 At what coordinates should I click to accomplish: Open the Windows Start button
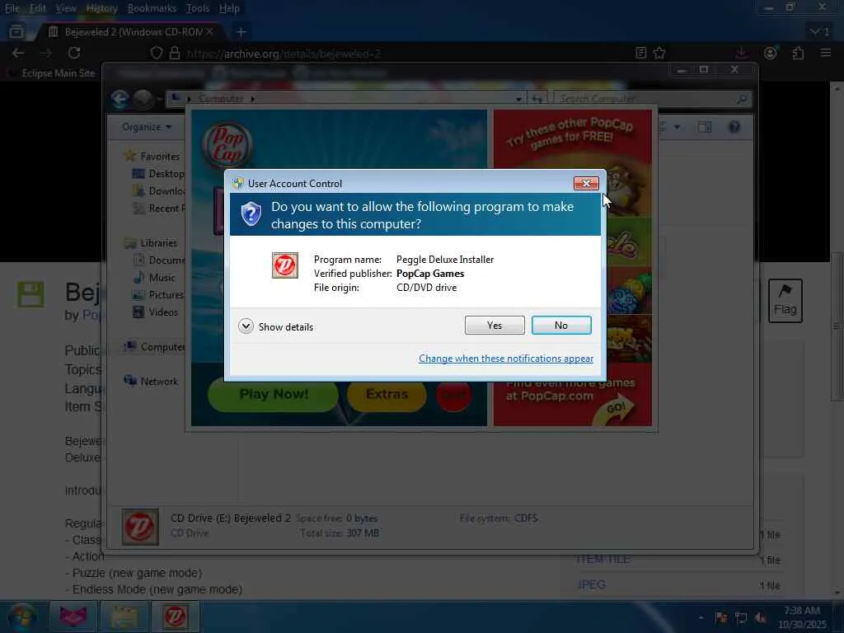click(x=21, y=617)
